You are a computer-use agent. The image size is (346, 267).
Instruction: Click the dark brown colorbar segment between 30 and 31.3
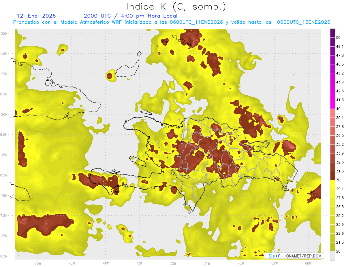pyautogui.click(x=332, y=176)
